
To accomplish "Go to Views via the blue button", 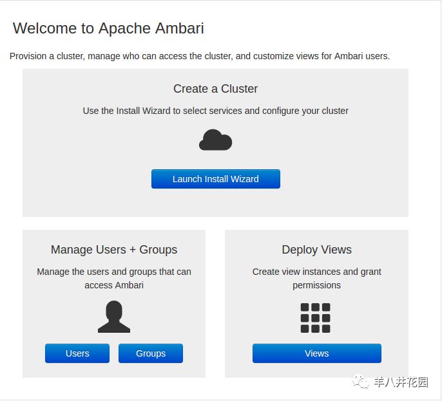I will [317, 353].
